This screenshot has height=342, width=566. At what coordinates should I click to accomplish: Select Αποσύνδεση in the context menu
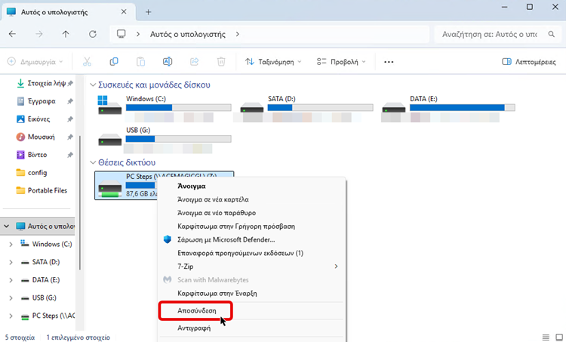(x=195, y=310)
